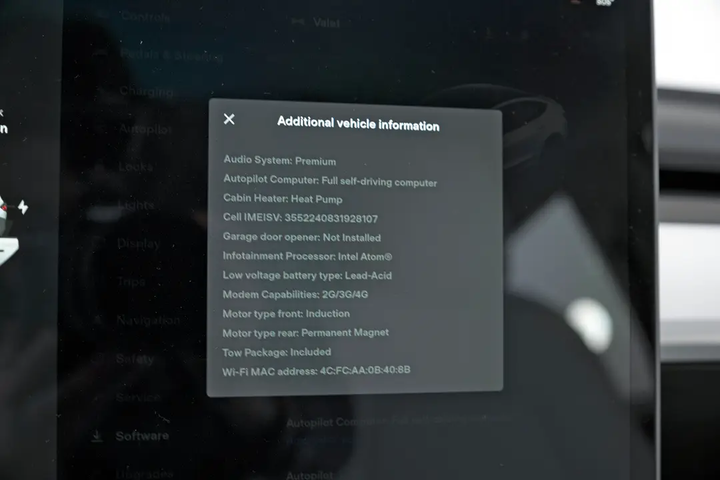Open Pedals & Steering settings
This screenshot has height=480, width=720.
pos(171,55)
